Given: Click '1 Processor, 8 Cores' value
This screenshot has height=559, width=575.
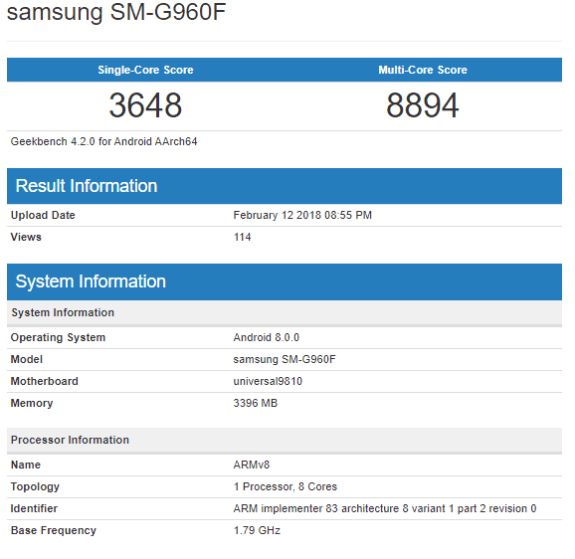Looking at the screenshot, I should [x=286, y=486].
